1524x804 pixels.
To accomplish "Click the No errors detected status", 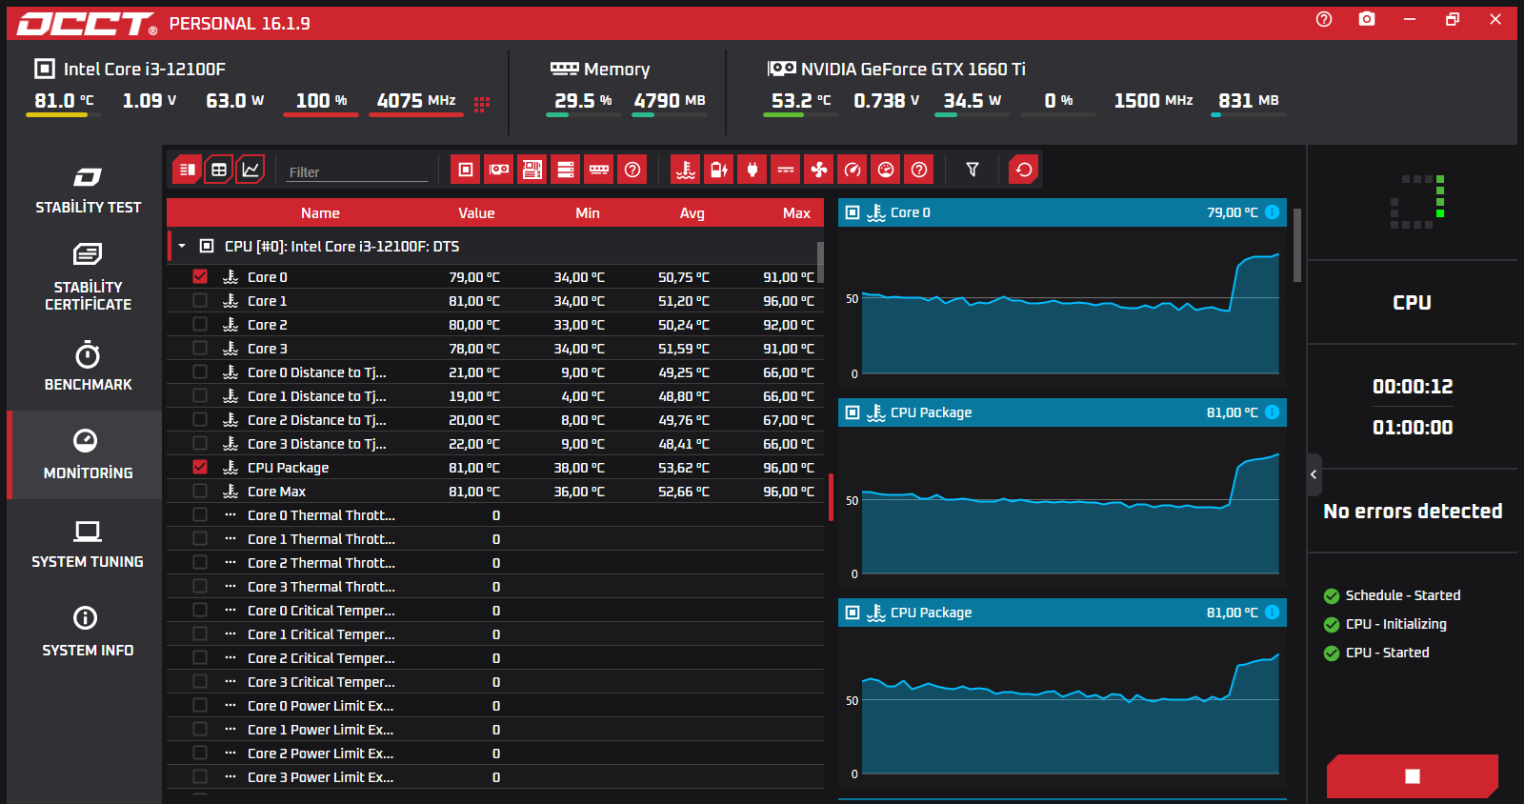I will pyautogui.click(x=1413, y=512).
